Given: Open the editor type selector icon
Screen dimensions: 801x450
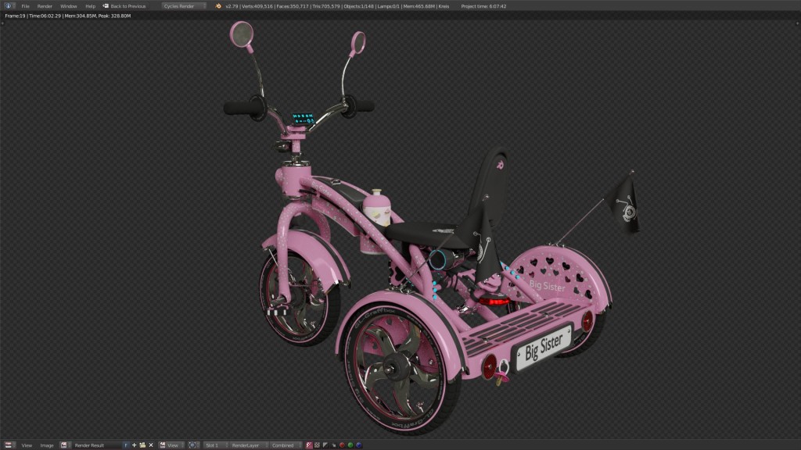Looking at the screenshot, I should point(7,444).
